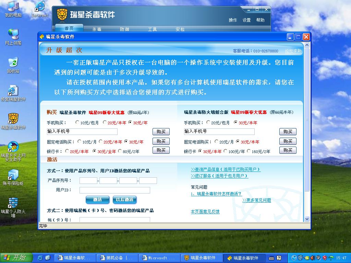Viewport: 351px width, 263px height.
Task: Select mobile 30元/年 antivirus option
Action: 130,122
